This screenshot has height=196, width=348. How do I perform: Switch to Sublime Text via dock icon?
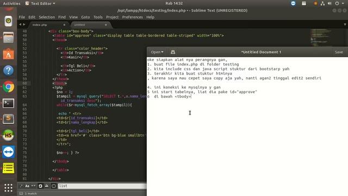(9, 119)
